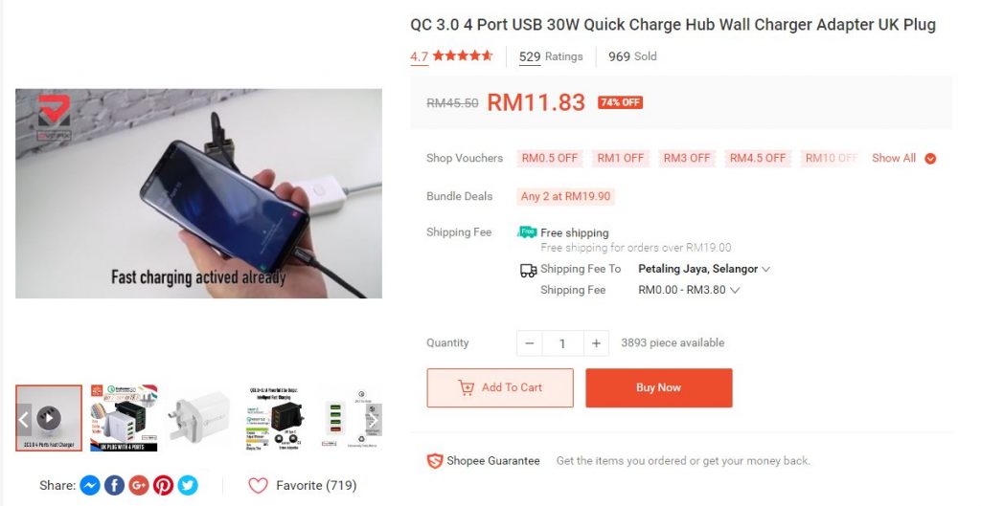981x506 pixels.
Task: Share product on Pinterest
Action: (x=163, y=485)
